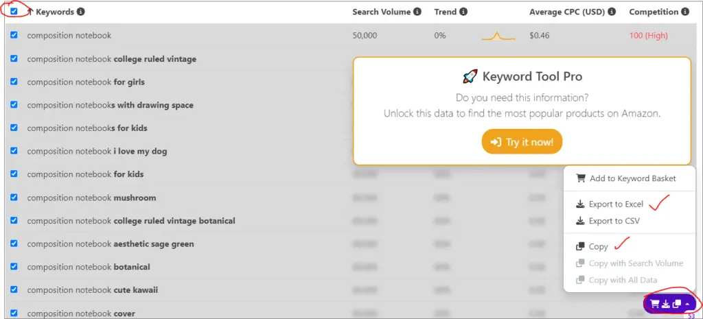The image size is (703, 319).
Task: Sort by the Keywords column arrow
Action: [x=30, y=12]
